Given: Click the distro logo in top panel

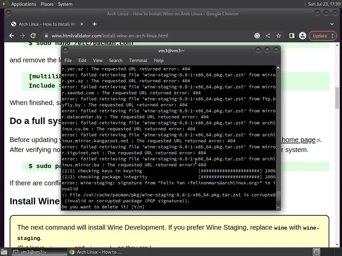Looking at the screenshot, I should [x=5, y=4].
